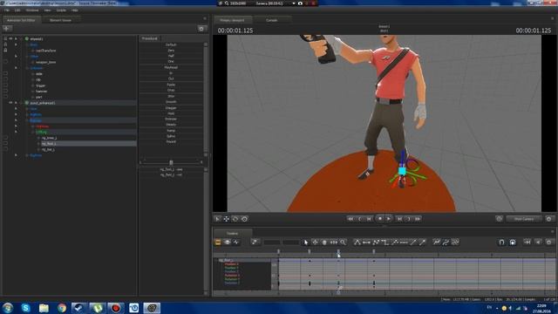This screenshot has height=314, width=558.
Task: Collapse the Other group arrow
Action: click(x=27, y=56)
